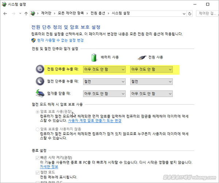Select the 암호 보호를 사용하지 않음 radio button
Screen dimensions: 219x183
37,129
